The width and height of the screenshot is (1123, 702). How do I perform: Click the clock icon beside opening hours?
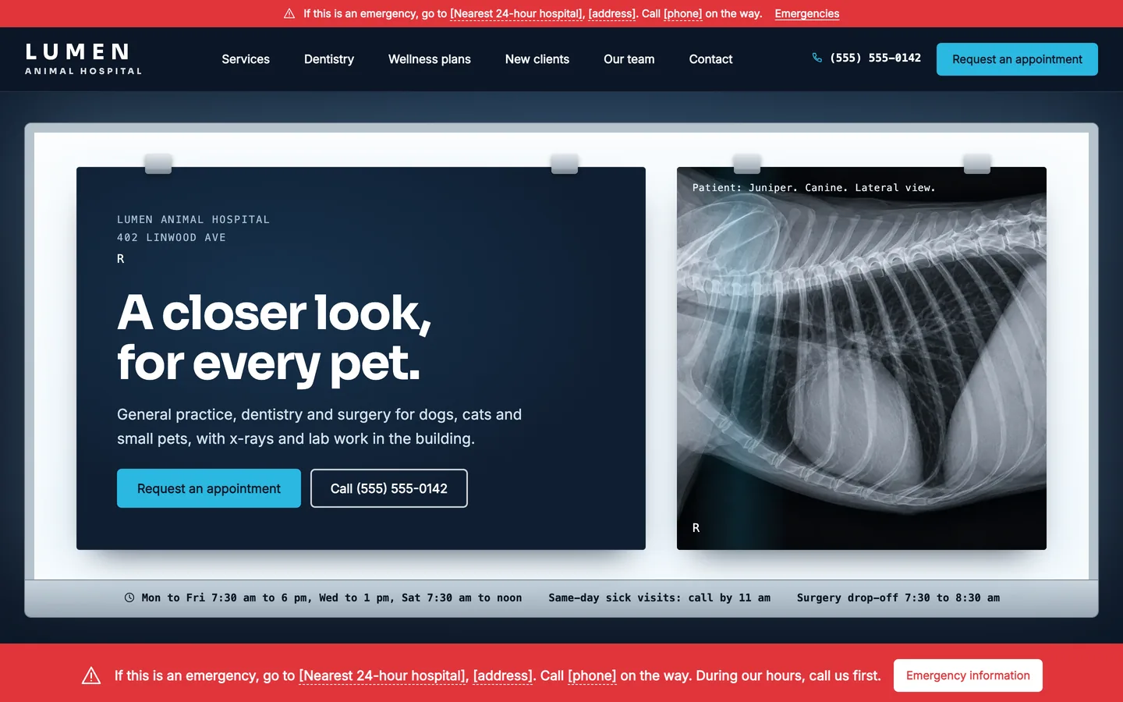(x=129, y=597)
